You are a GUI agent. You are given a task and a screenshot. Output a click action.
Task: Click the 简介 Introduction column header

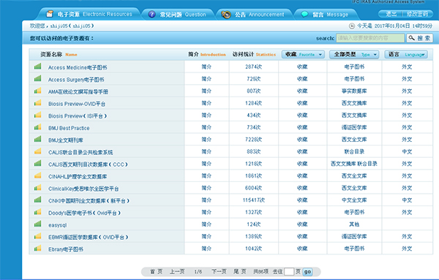click(x=207, y=54)
